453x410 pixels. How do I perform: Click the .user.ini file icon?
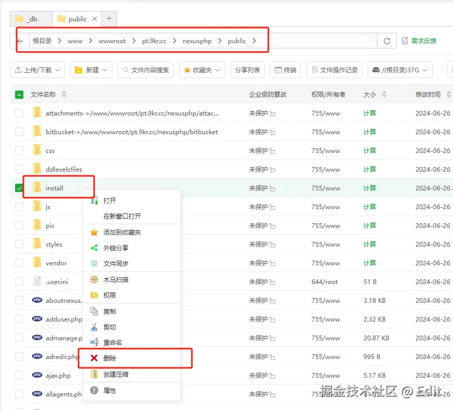tap(37, 281)
